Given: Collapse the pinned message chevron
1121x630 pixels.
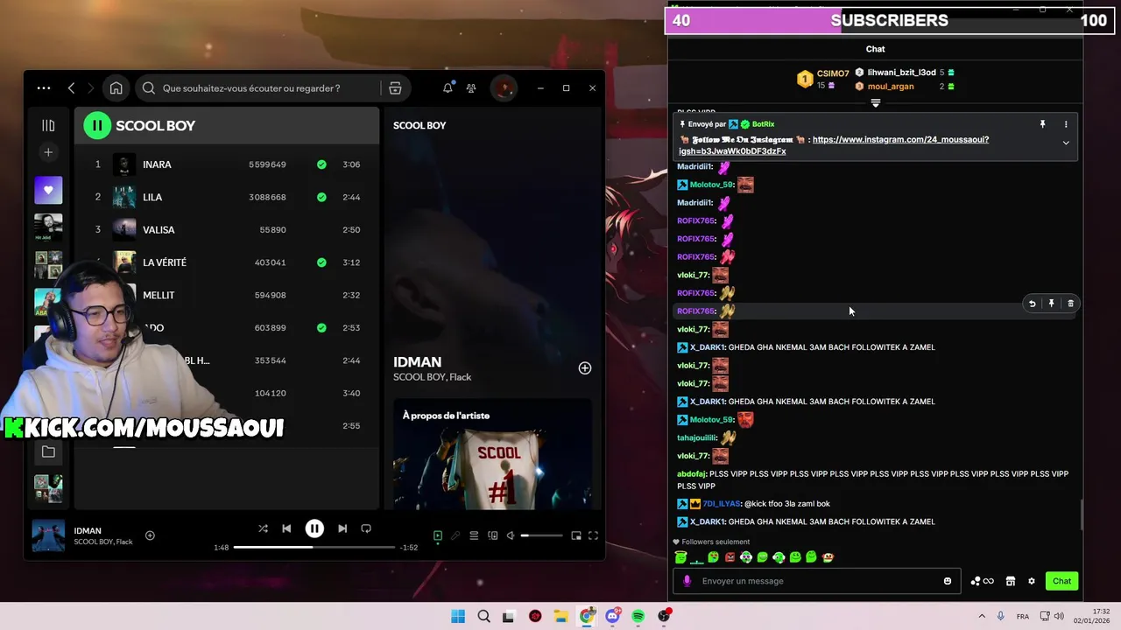Looking at the screenshot, I should tap(1066, 143).
